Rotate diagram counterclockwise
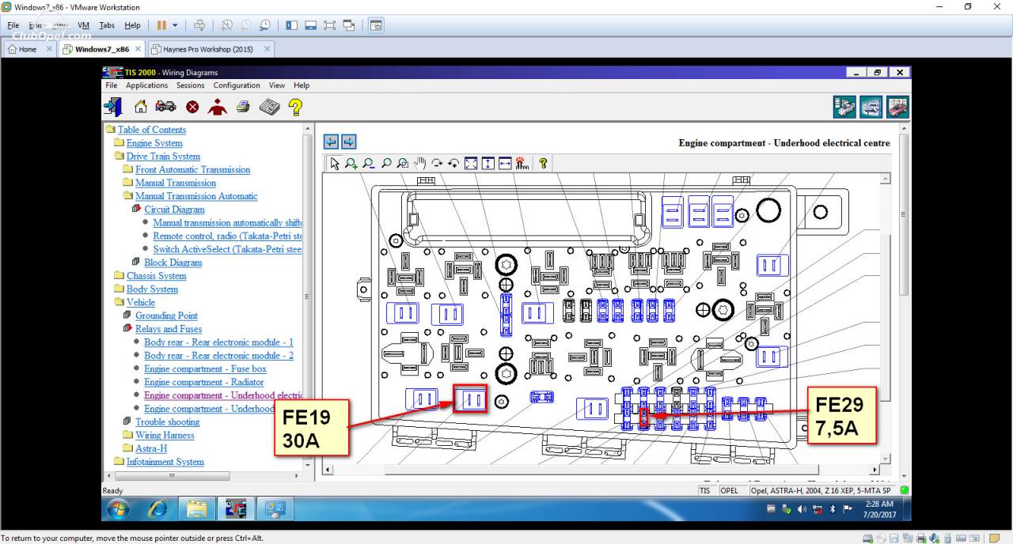Viewport: 1013px width, 544px height. pyautogui.click(x=453, y=164)
